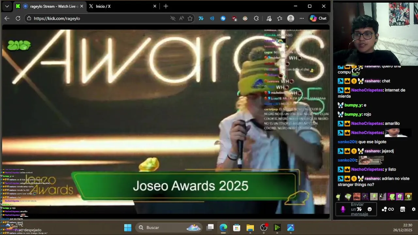Viewport: 418px width, 235px height.
Task: Switch to Inicio / X tab
Action: click(123, 6)
